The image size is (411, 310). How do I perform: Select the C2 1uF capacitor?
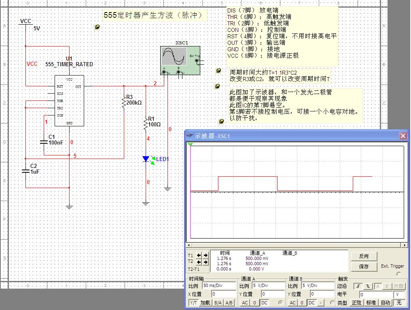(x=25, y=171)
